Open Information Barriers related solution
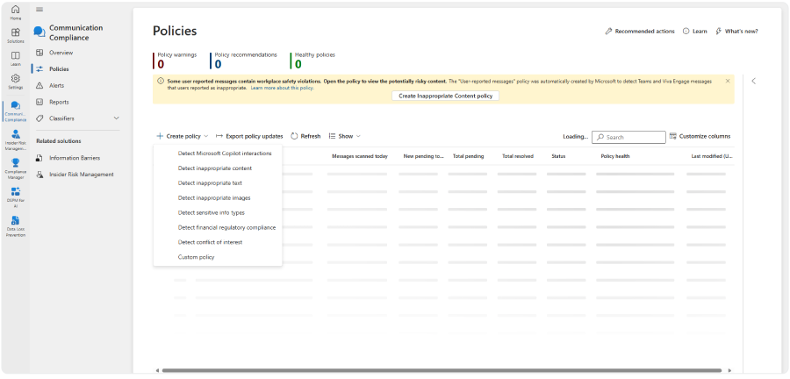Viewport: 790px width, 379px height. tap(75, 158)
